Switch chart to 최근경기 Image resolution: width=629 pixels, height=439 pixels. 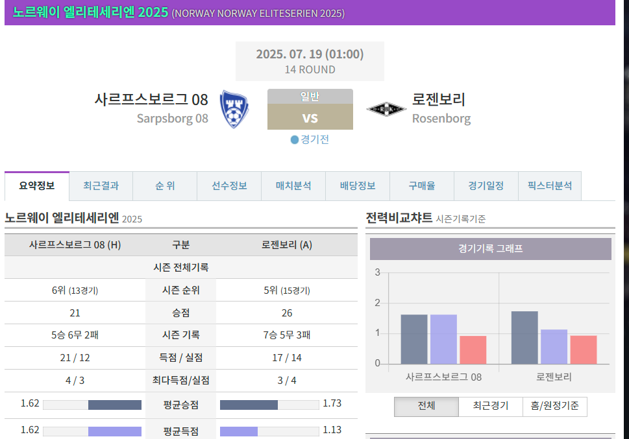pyautogui.click(x=491, y=407)
